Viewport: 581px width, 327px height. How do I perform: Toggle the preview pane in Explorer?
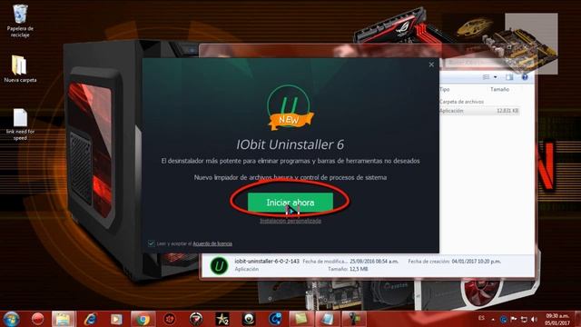509,77
